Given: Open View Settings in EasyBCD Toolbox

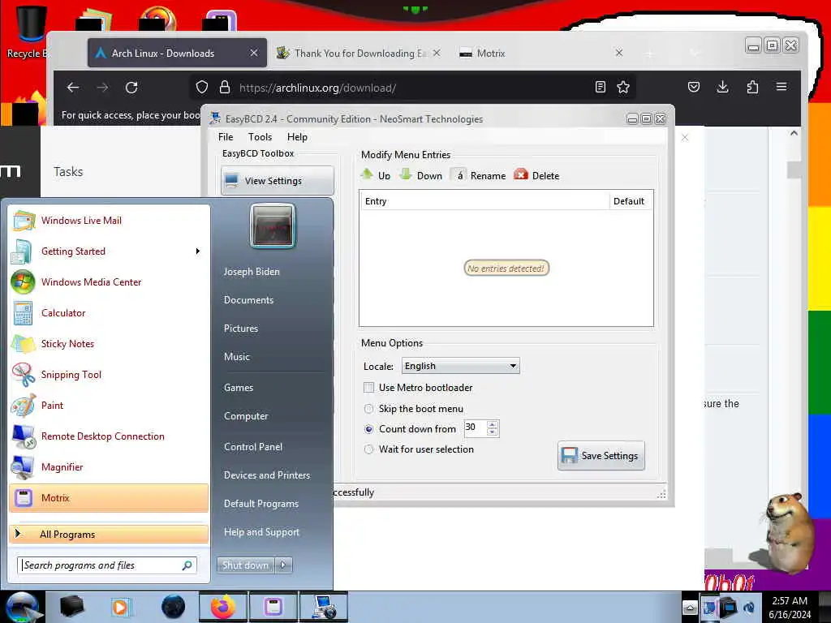Looking at the screenshot, I should tap(278, 181).
